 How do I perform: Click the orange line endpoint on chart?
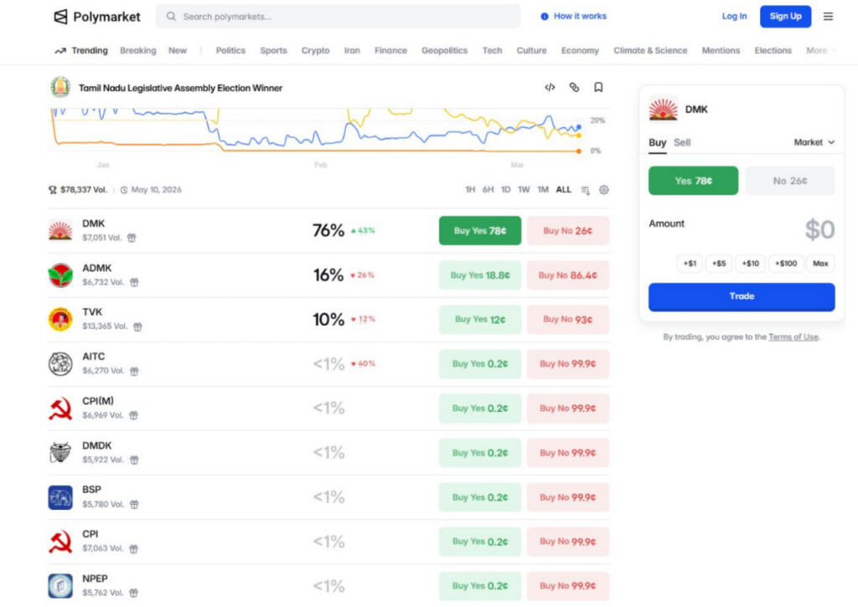pyautogui.click(x=579, y=151)
